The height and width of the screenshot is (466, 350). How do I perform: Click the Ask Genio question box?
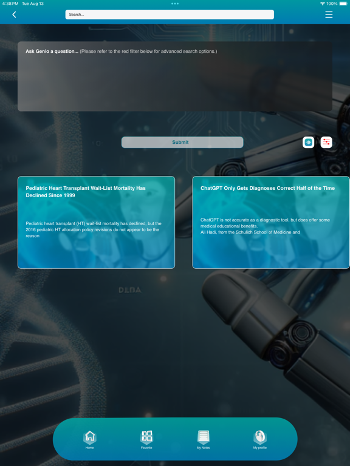click(175, 76)
